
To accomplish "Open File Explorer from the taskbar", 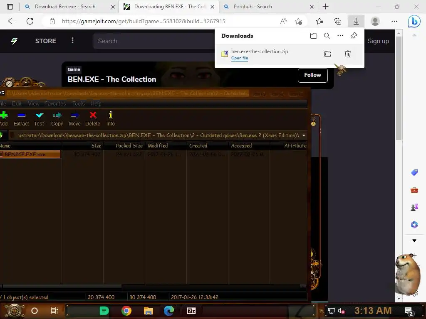I will point(149,311).
